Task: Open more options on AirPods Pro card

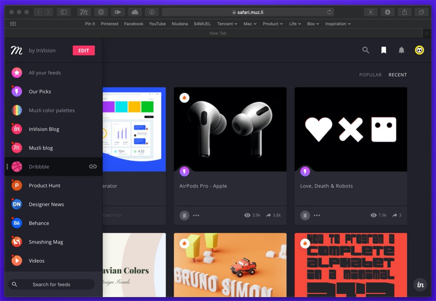Action: tap(196, 216)
